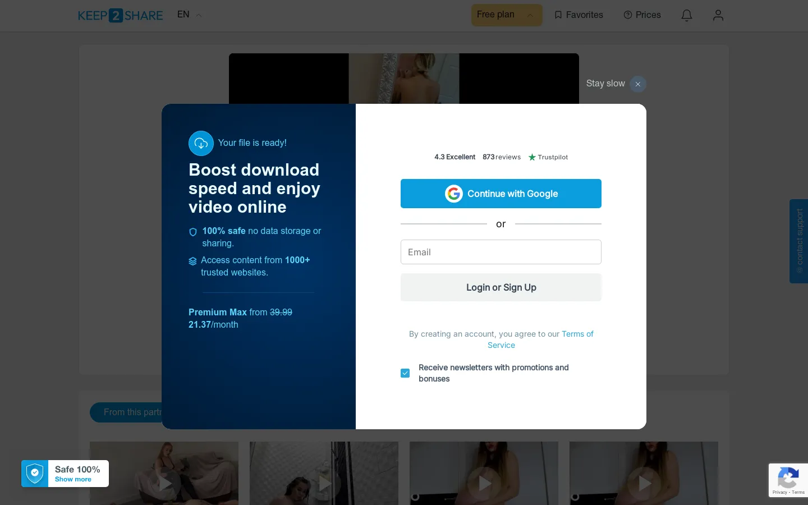808x505 pixels.
Task: Dismiss the Stay slow option
Action: pyautogui.click(x=638, y=84)
